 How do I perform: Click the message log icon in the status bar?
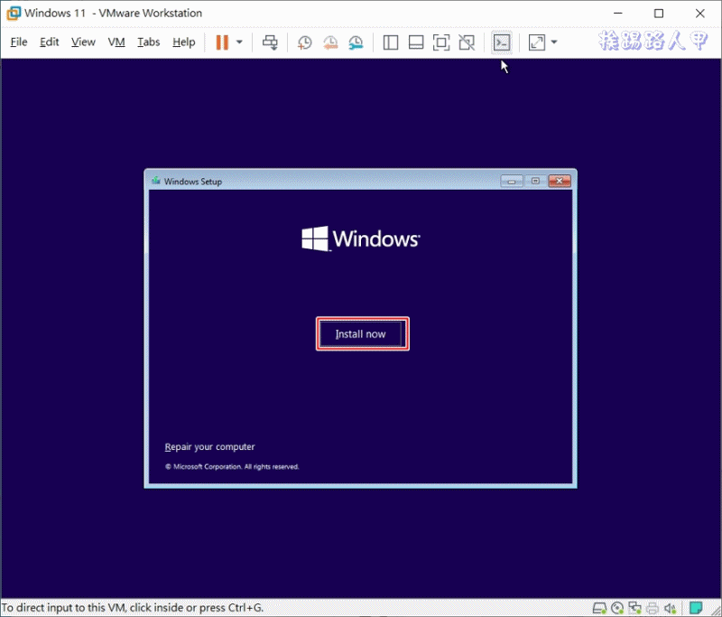click(697, 607)
